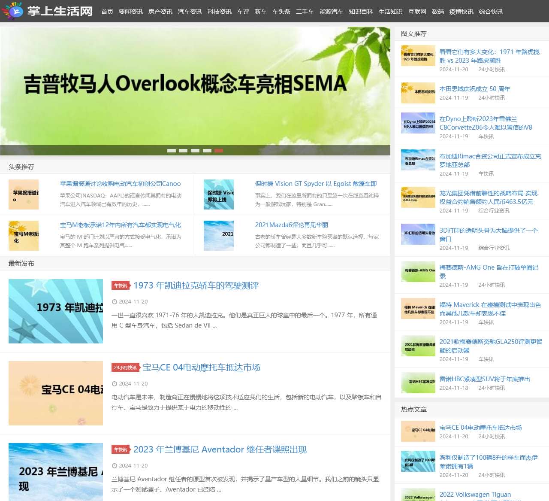Go to 车头条 section
This screenshot has height=501, width=549.
coord(281,12)
